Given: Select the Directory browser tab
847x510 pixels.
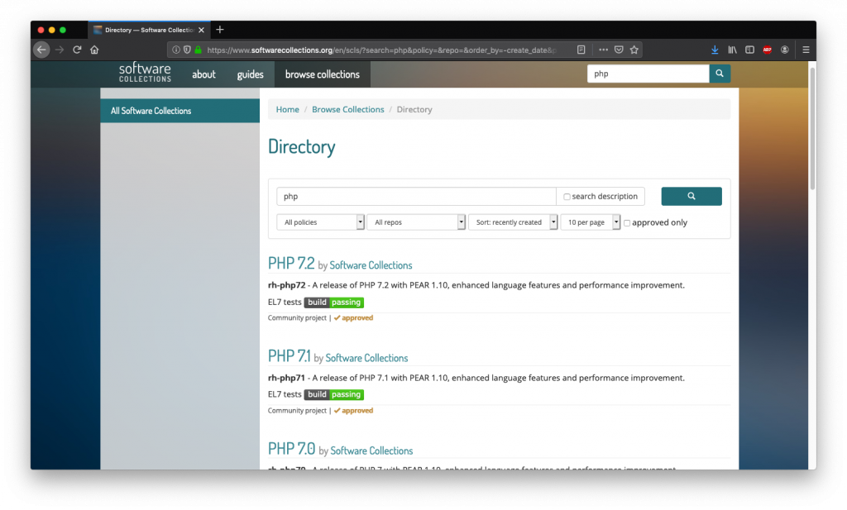Looking at the screenshot, I should 149,31.
